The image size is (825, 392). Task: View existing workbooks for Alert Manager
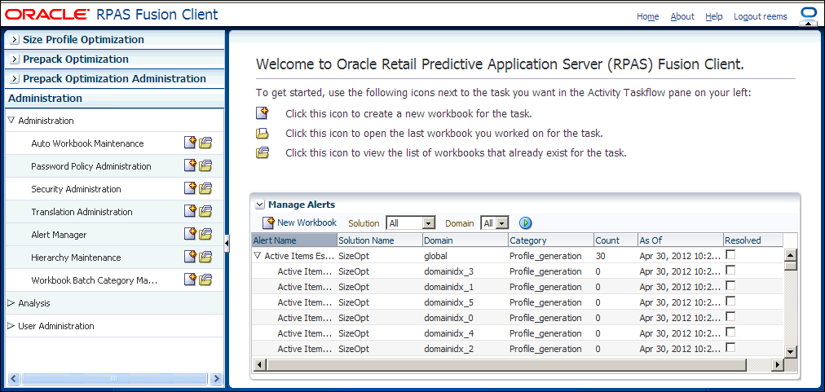[x=205, y=234]
